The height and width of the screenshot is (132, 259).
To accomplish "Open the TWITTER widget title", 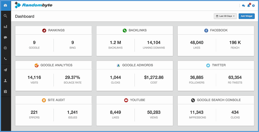I will [219, 65].
